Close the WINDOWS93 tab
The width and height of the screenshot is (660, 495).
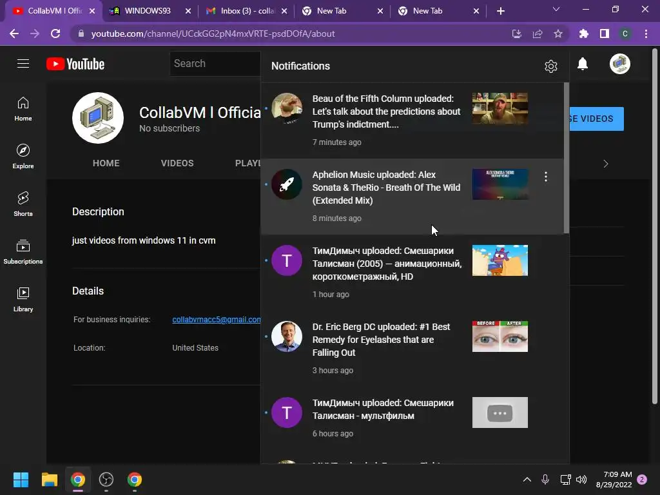[x=188, y=11]
